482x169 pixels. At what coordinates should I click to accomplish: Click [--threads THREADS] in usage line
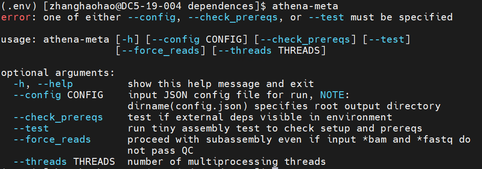point(269,50)
